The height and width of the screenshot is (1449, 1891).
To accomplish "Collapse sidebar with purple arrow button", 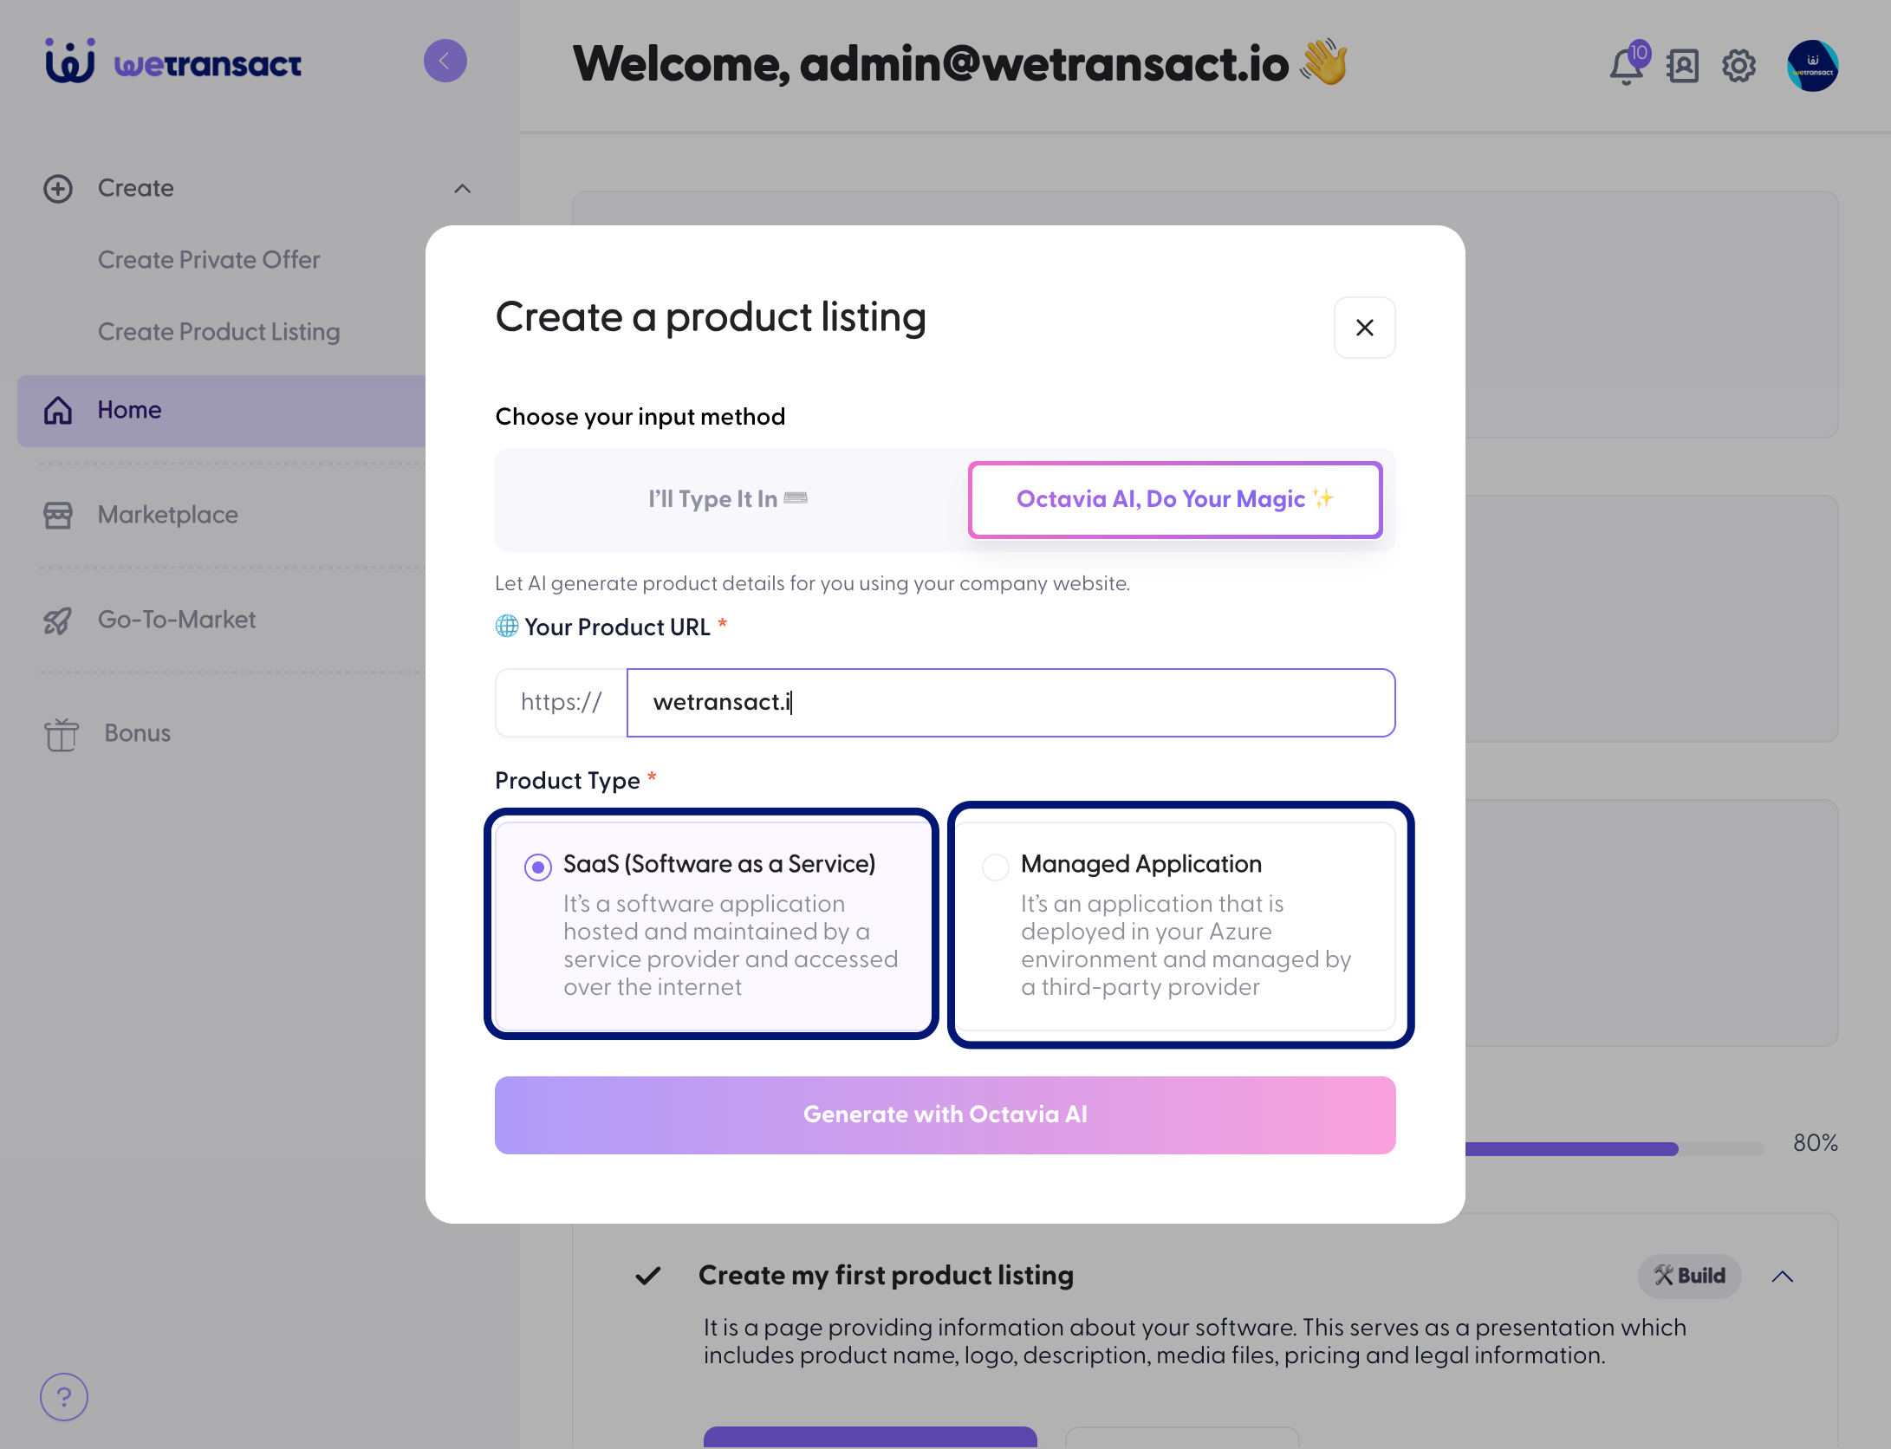I will [x=445, y=61].
